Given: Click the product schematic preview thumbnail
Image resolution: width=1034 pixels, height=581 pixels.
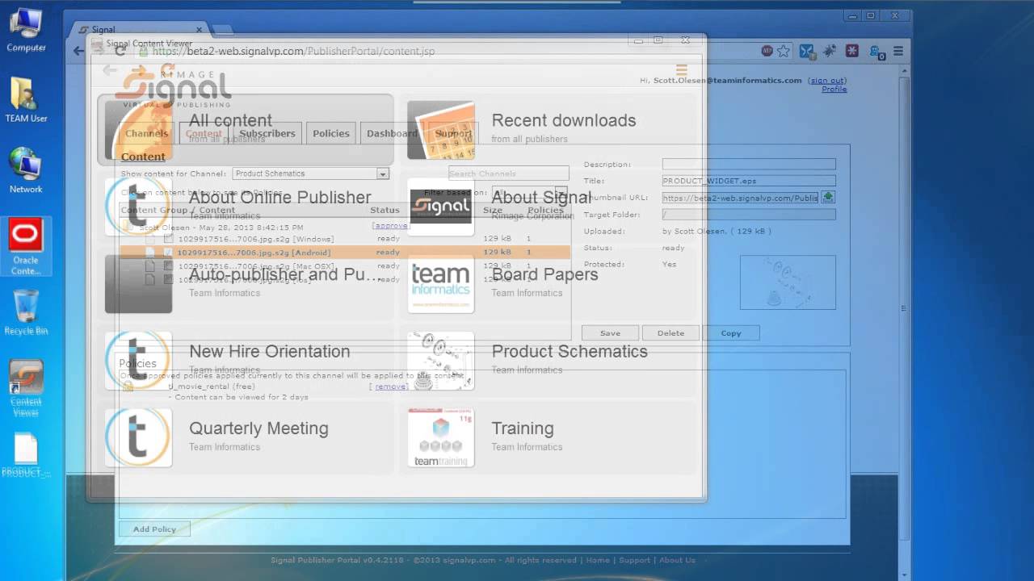Looking at the screenshot, I should click(x=788, y=282).
